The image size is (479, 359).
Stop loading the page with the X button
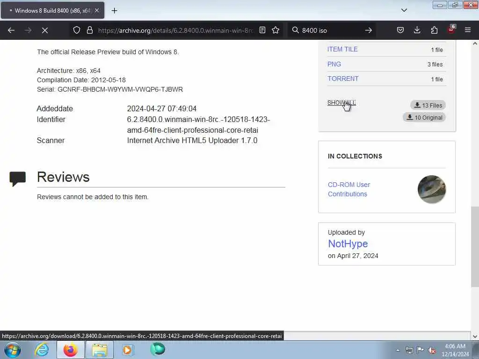coord(44,30)
